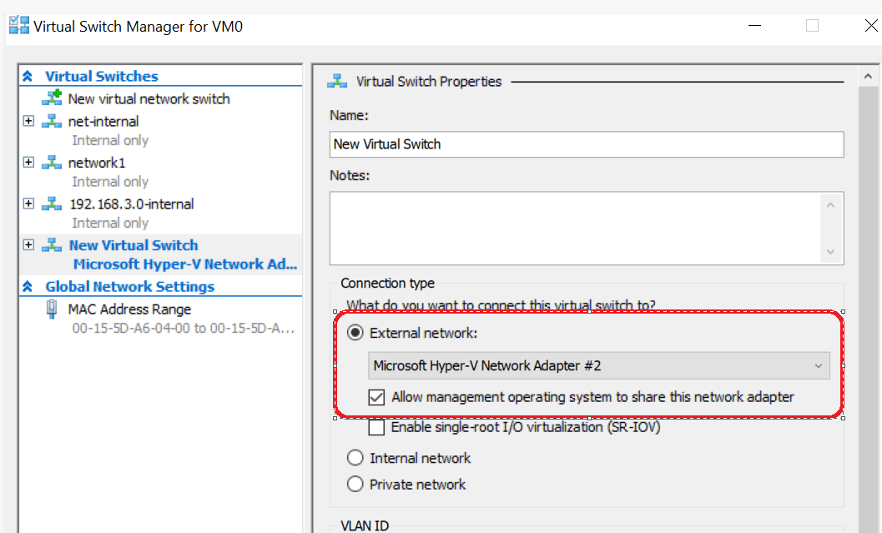
Task: Expand the network1 tree node
Action: click(x=28, y=163)
